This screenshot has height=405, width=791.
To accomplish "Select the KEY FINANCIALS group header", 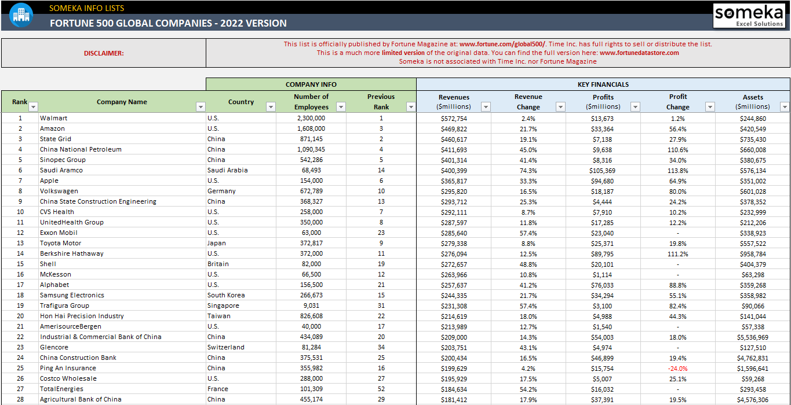I will pyautogui.click(x=603, y=84).
